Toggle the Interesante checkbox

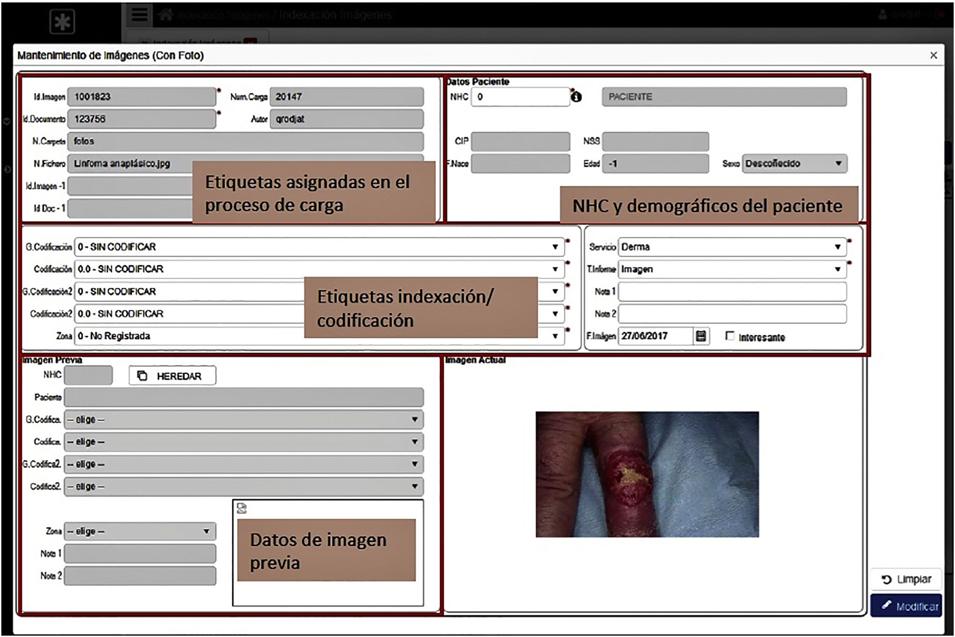(730, 336)
